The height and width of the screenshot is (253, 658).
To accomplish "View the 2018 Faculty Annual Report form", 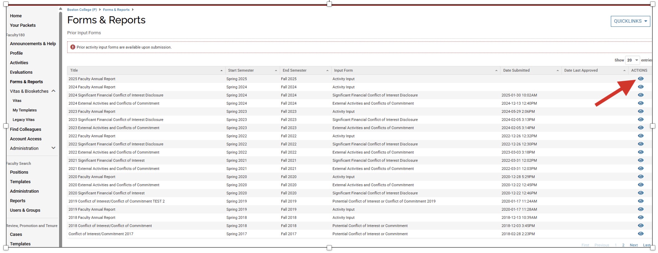I will tap(641, 217).
